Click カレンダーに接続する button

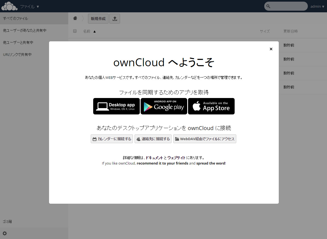(112, 139)
